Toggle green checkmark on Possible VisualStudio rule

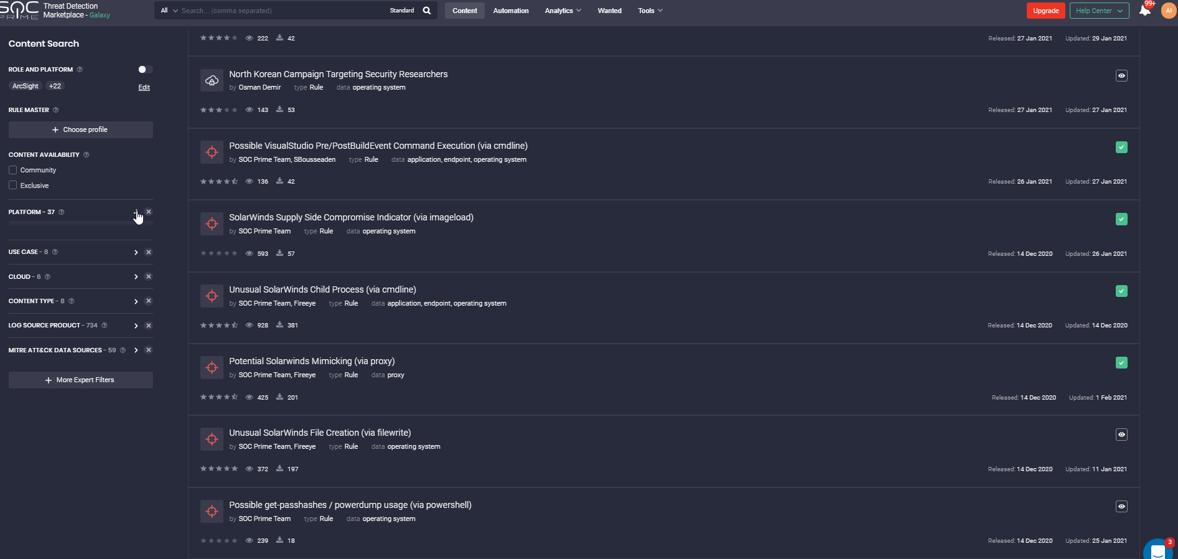point(1121,148)
